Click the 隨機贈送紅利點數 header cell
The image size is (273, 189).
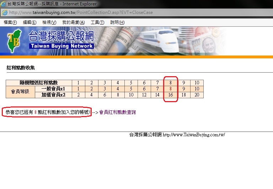point(39,83)
